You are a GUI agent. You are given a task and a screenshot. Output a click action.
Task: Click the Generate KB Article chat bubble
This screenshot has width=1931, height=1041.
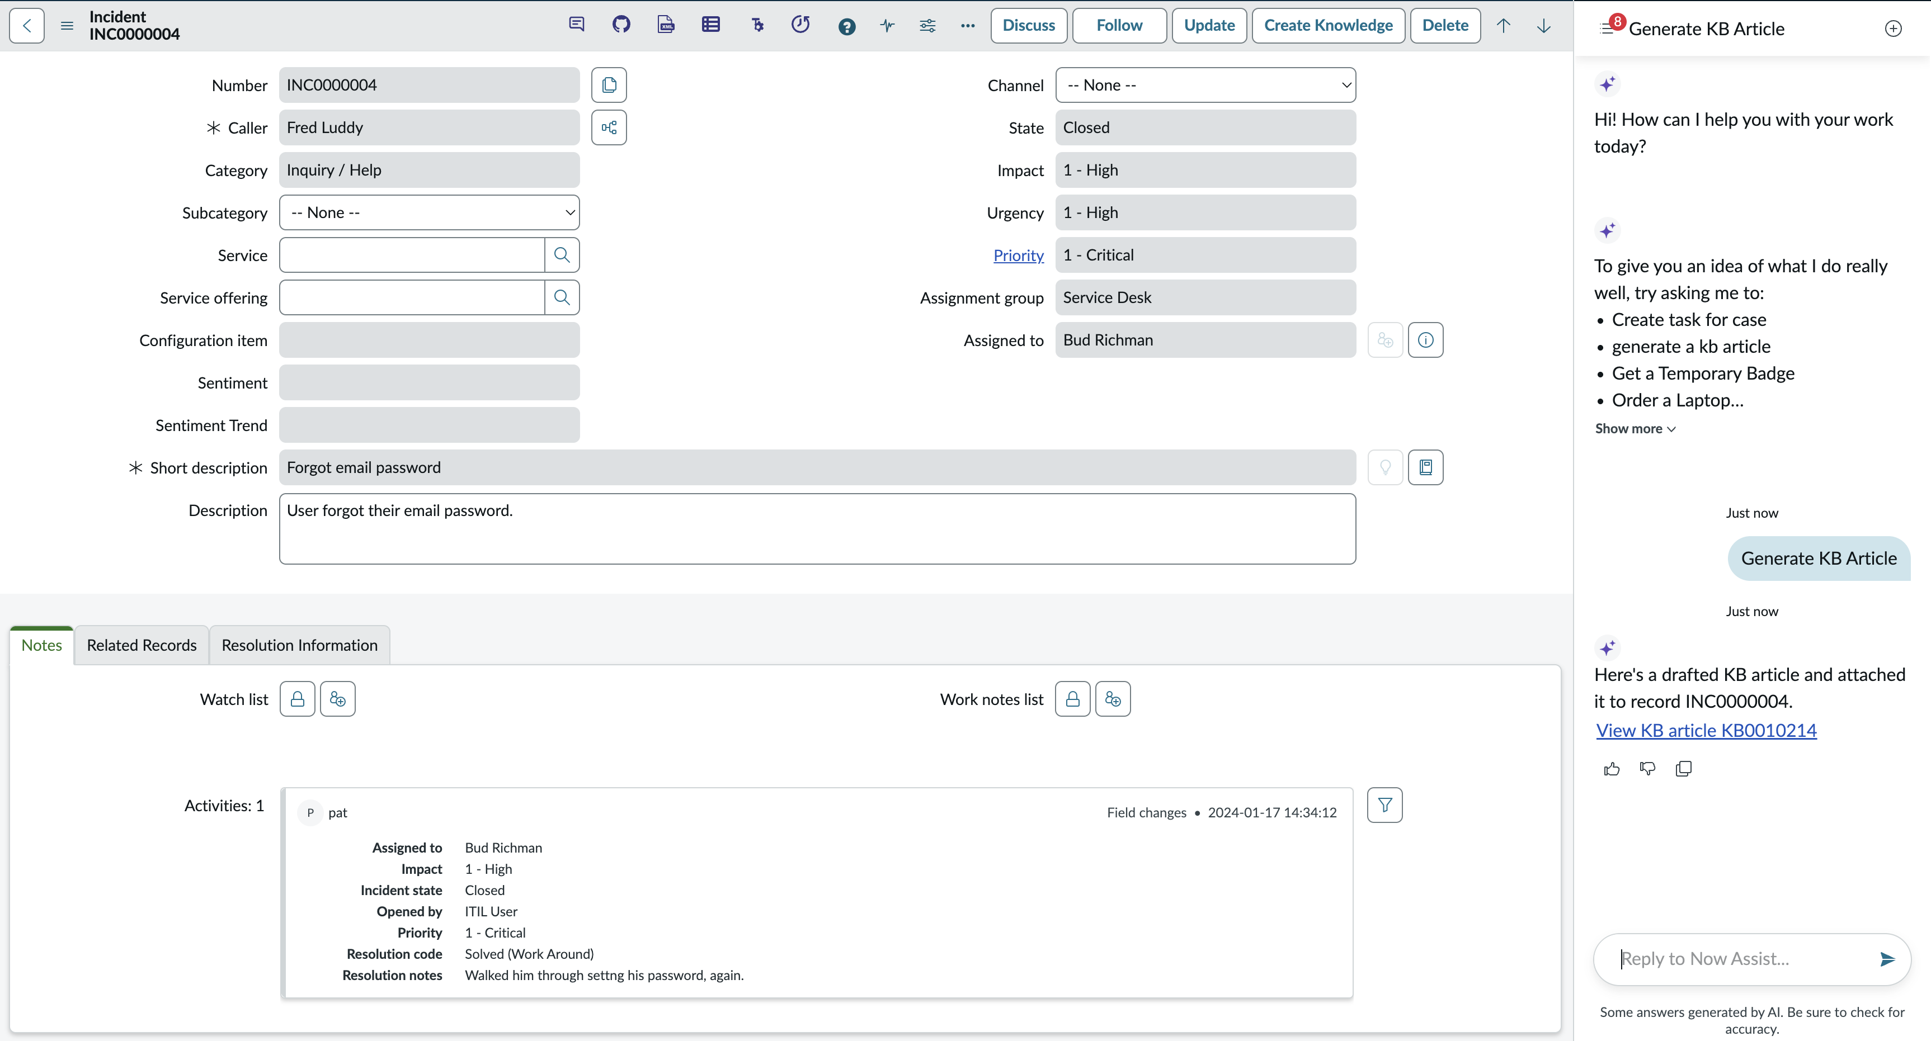click(x=1819, y=559)
